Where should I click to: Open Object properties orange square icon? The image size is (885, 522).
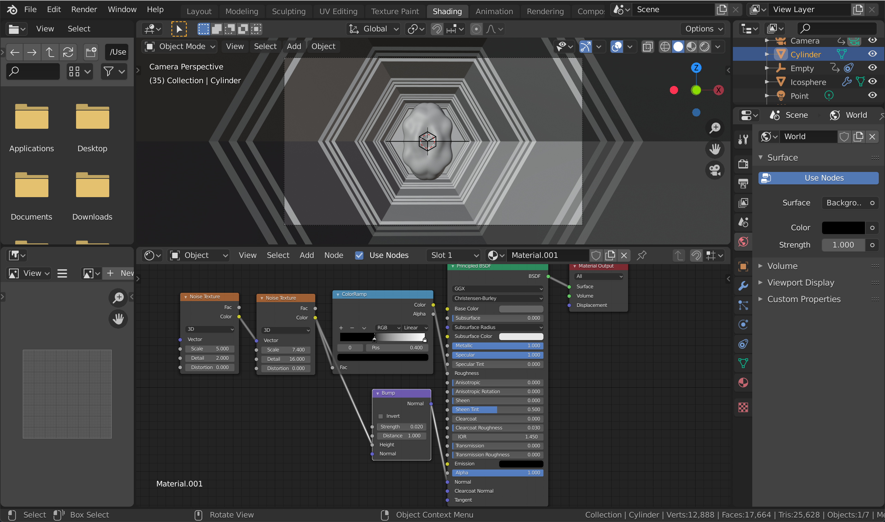tap(743, 267)
